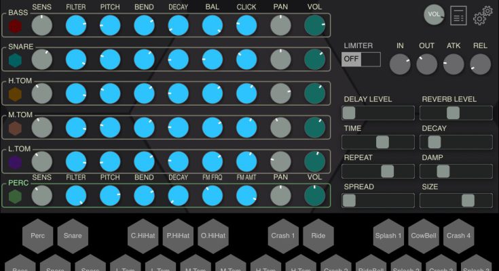499x271 pixels.
Task: Select the green PERC hexagon icon
Action: pos(15,196)
